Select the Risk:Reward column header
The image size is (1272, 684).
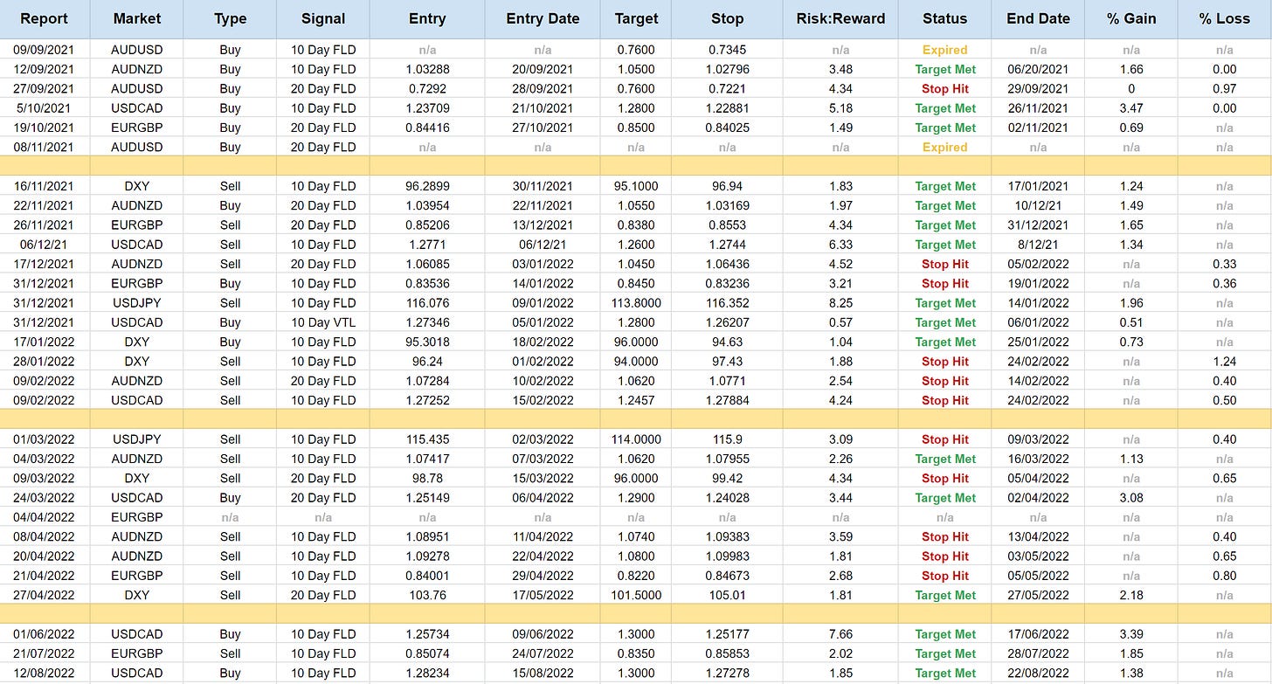coord(840,18)
